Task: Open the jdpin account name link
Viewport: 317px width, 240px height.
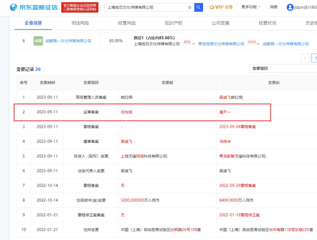Action: 306,7
